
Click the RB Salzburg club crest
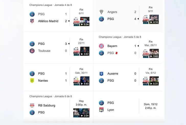(32, 105)
